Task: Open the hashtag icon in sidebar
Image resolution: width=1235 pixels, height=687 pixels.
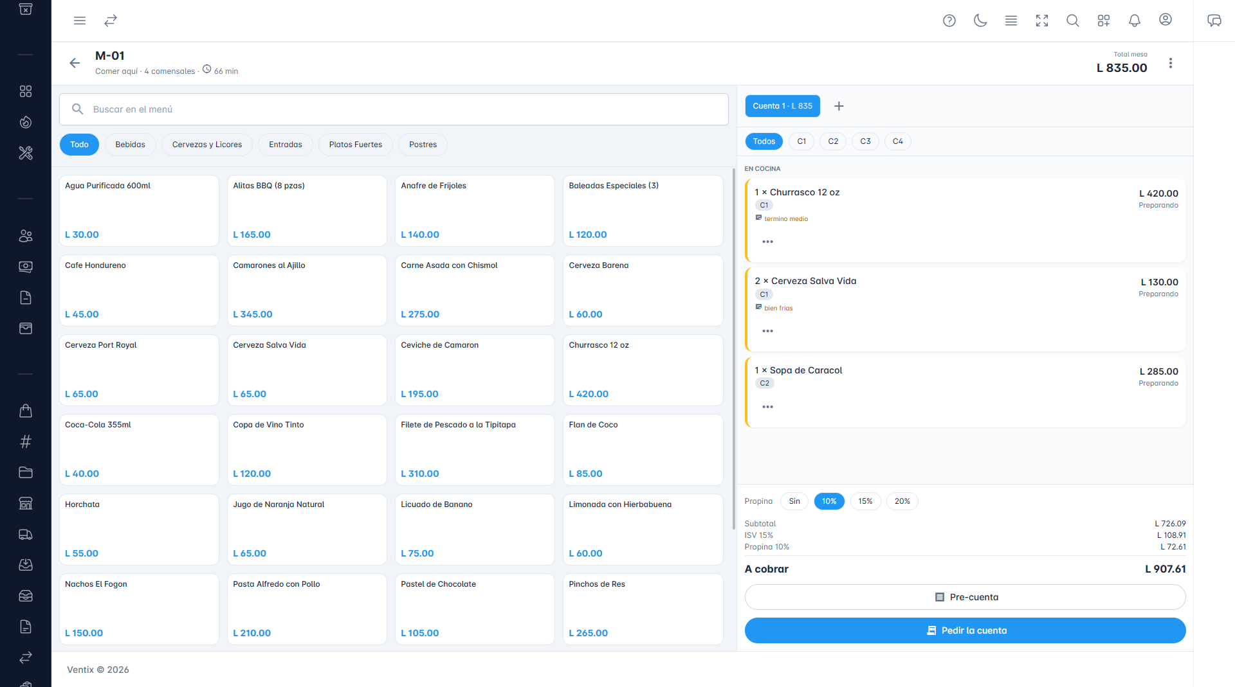Action: coord(26,442)
